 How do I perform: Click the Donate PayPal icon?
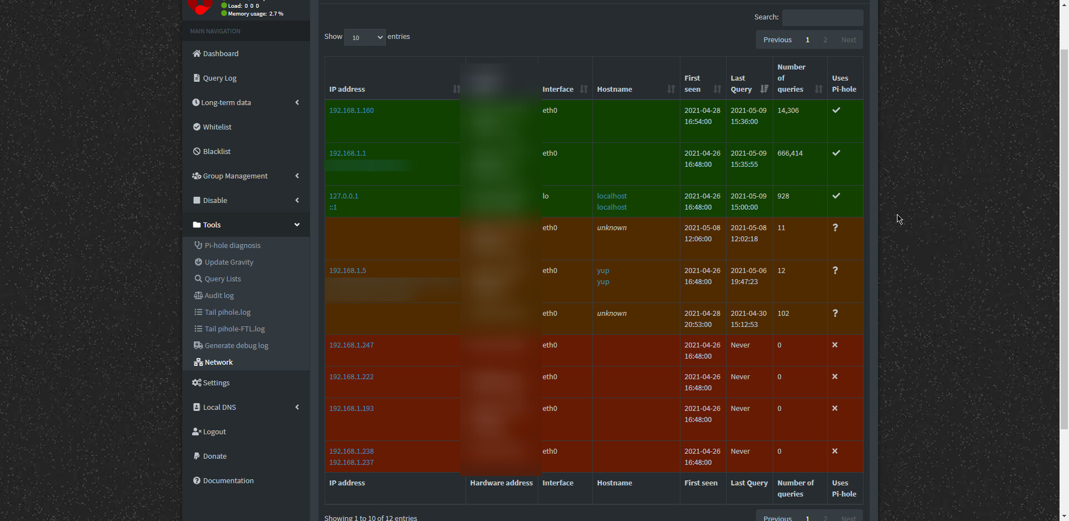point(197,456)
